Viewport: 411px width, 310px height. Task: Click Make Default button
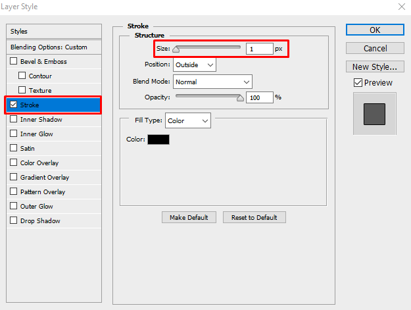pyautogui.click(x=189, y=217)
